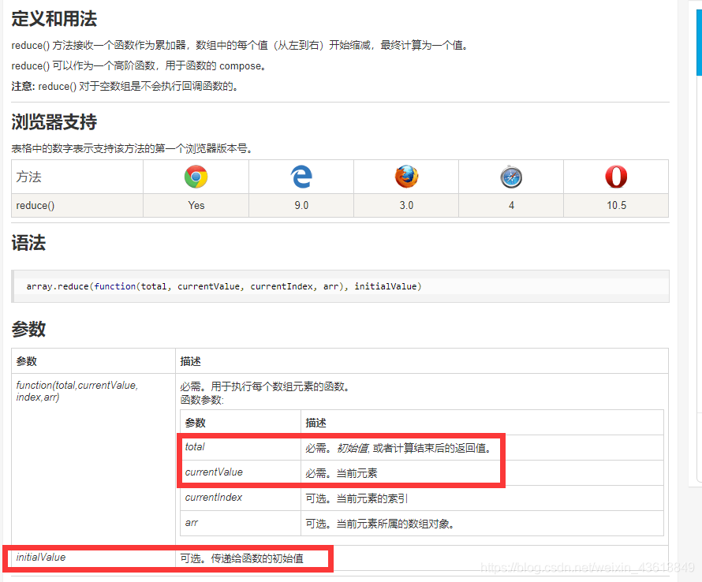
Task: Select the 浏览器支持 heading
Action: pos(53,122)
